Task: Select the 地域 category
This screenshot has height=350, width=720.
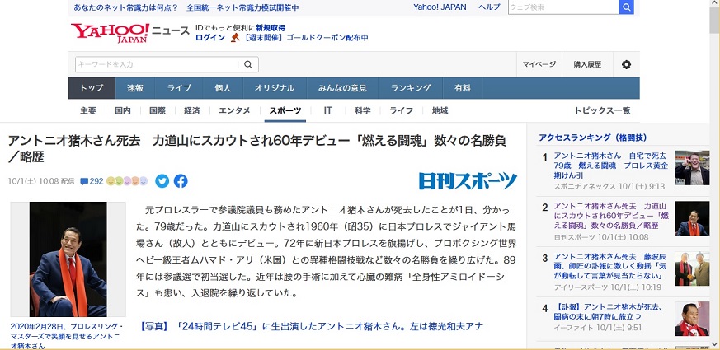Action: pos(440,110)
